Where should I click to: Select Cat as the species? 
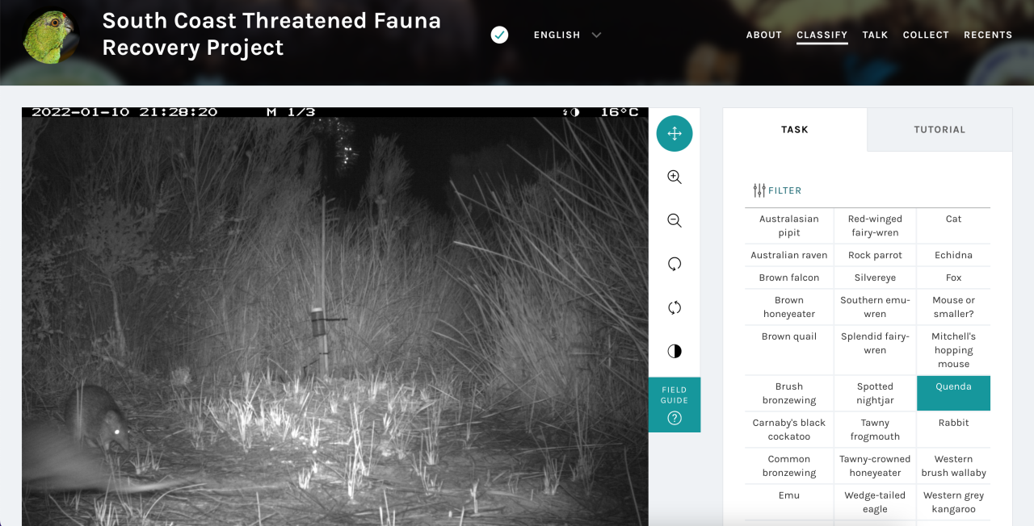(x=953, y=226)
